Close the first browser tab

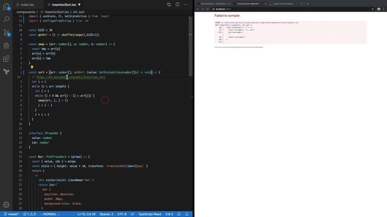[x=229, y=4]
